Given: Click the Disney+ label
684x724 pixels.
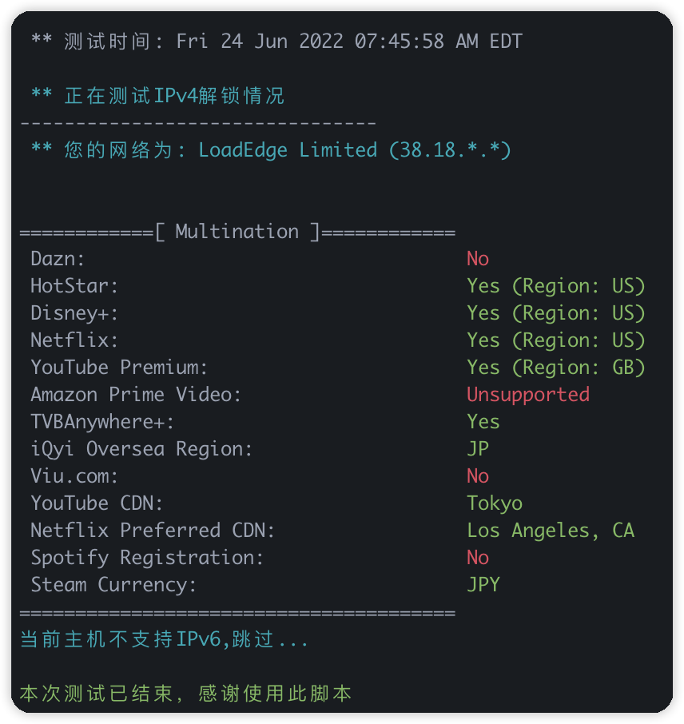Looking at the screenshot, I should click(x=74, y=313).
